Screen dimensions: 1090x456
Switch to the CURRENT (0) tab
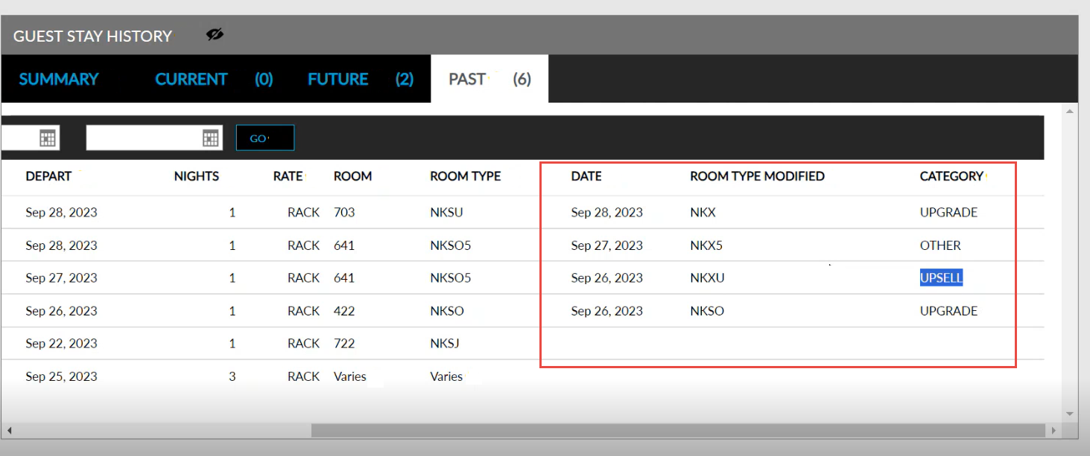214,79
